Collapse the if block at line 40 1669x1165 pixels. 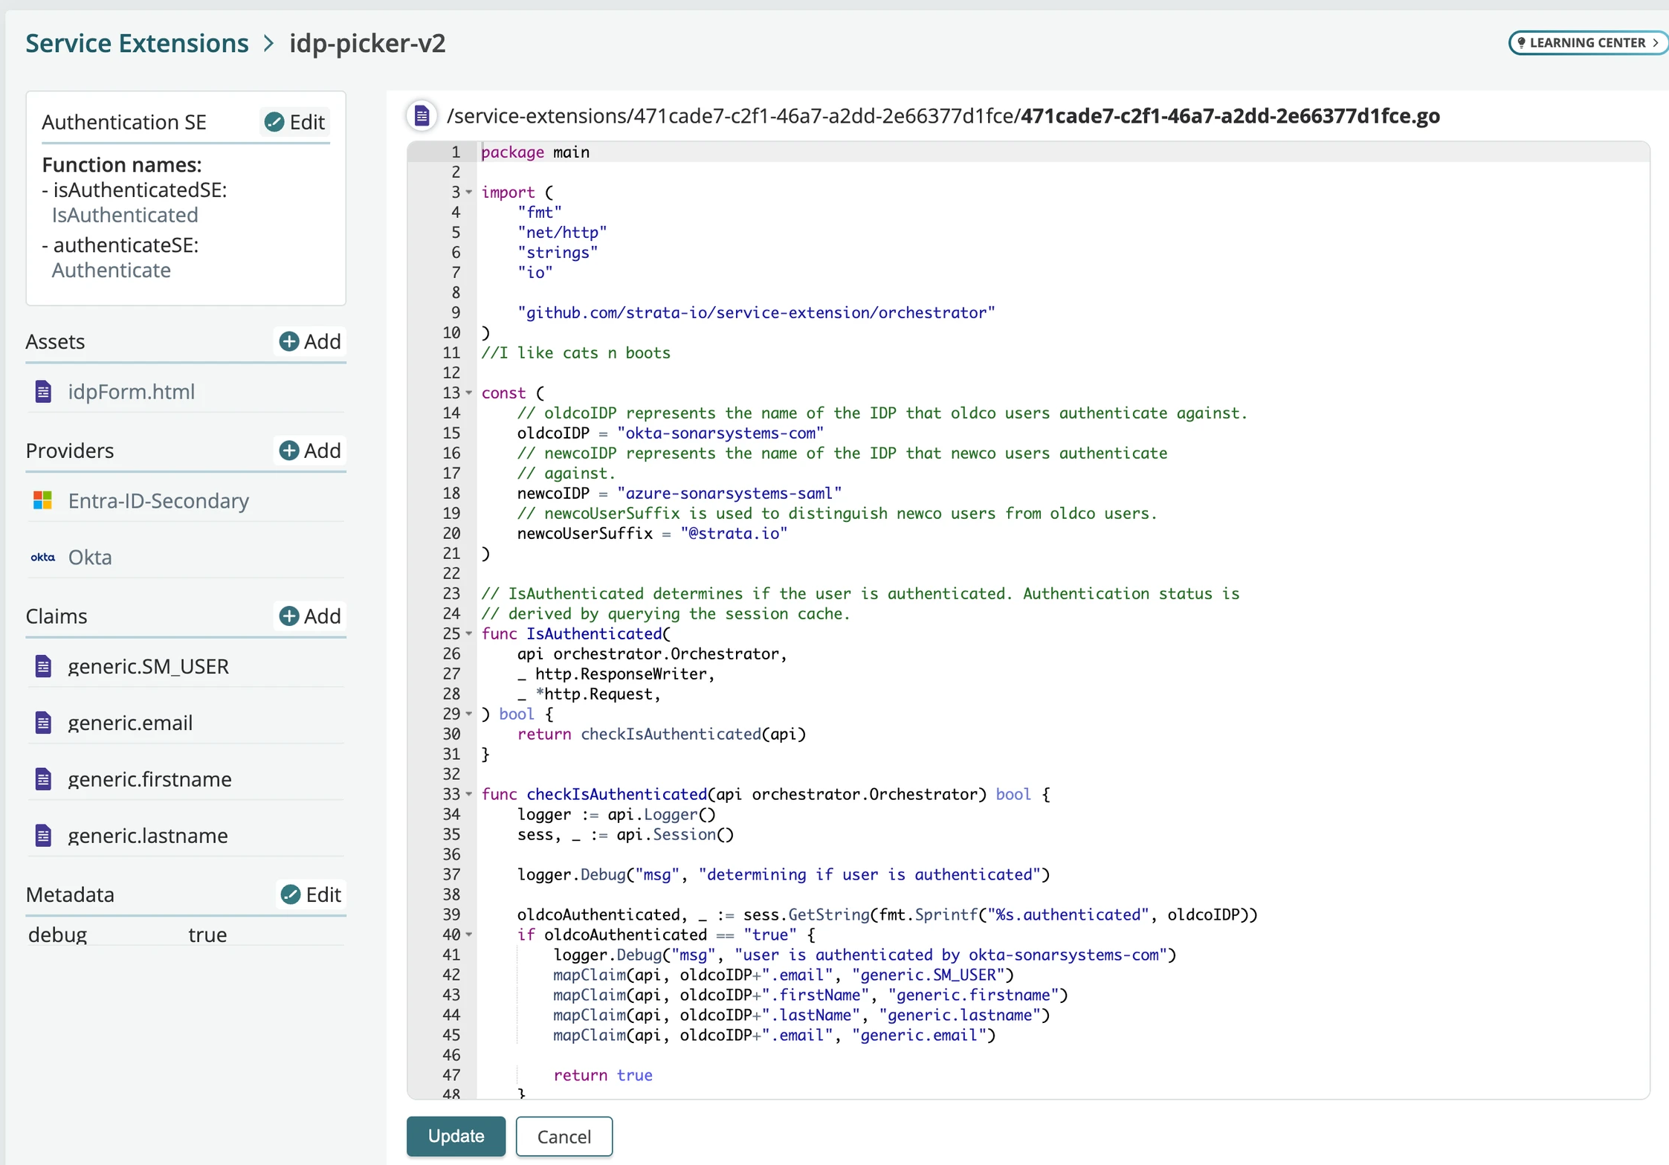469,935
